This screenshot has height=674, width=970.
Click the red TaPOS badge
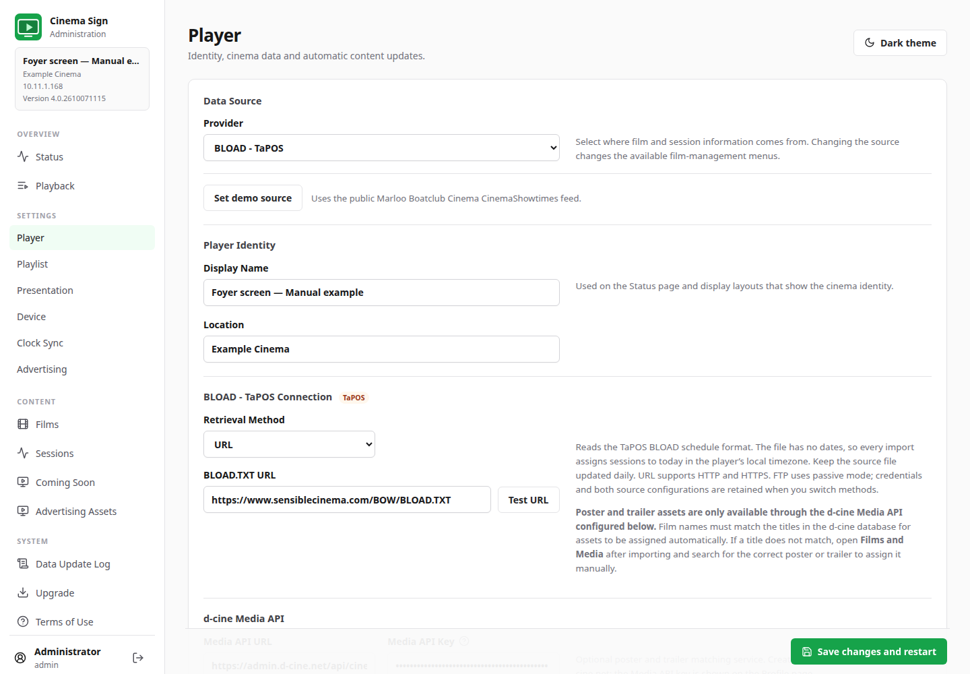click(x=354, y=398)
